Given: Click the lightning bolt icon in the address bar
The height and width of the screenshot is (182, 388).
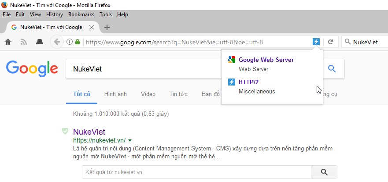Looking at the screenshot, I should [316, 42].
